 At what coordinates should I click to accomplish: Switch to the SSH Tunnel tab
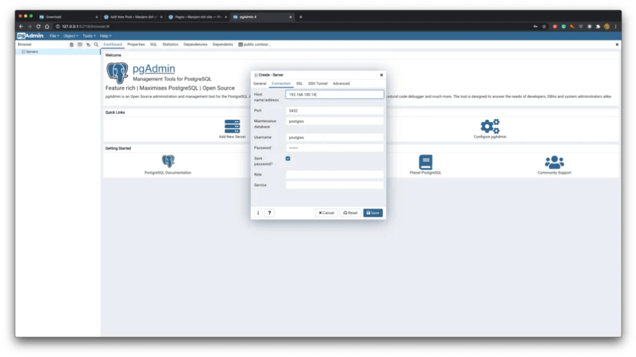[317, 84]
